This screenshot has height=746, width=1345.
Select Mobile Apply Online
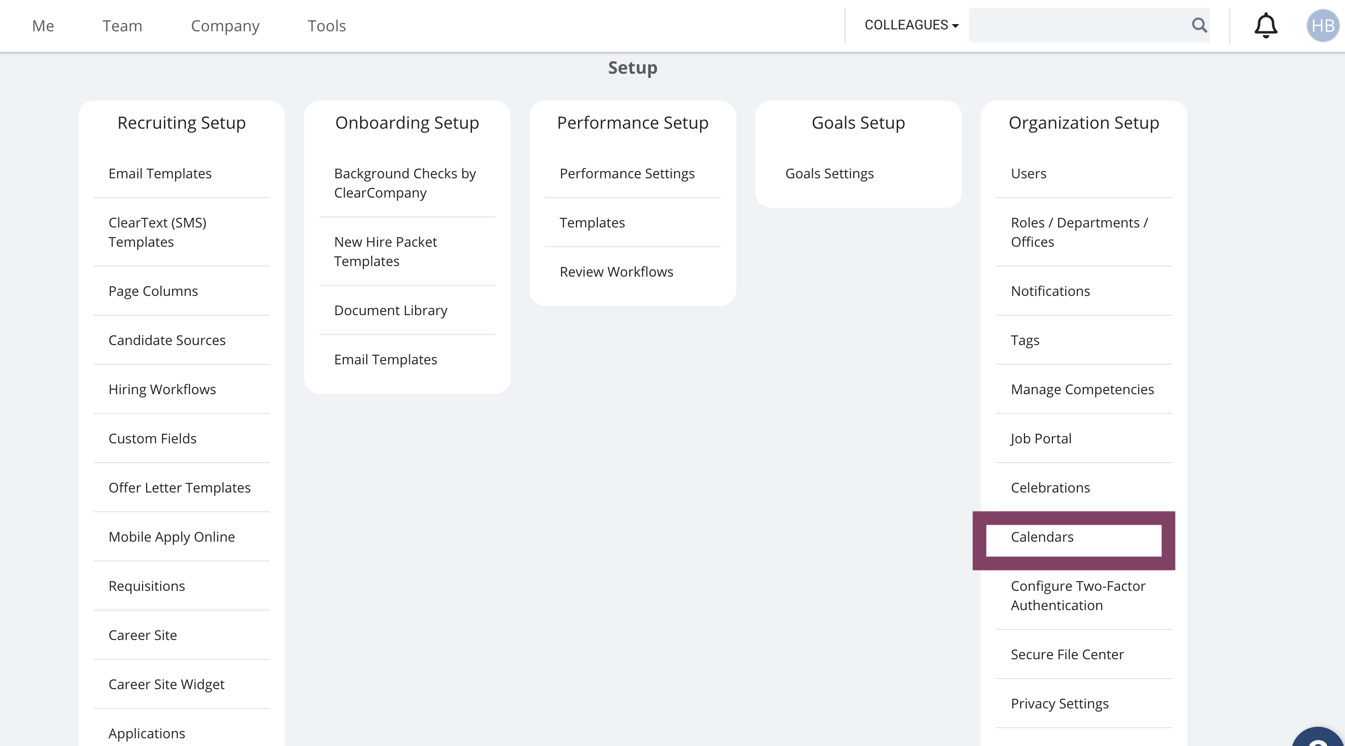[172, 537]
